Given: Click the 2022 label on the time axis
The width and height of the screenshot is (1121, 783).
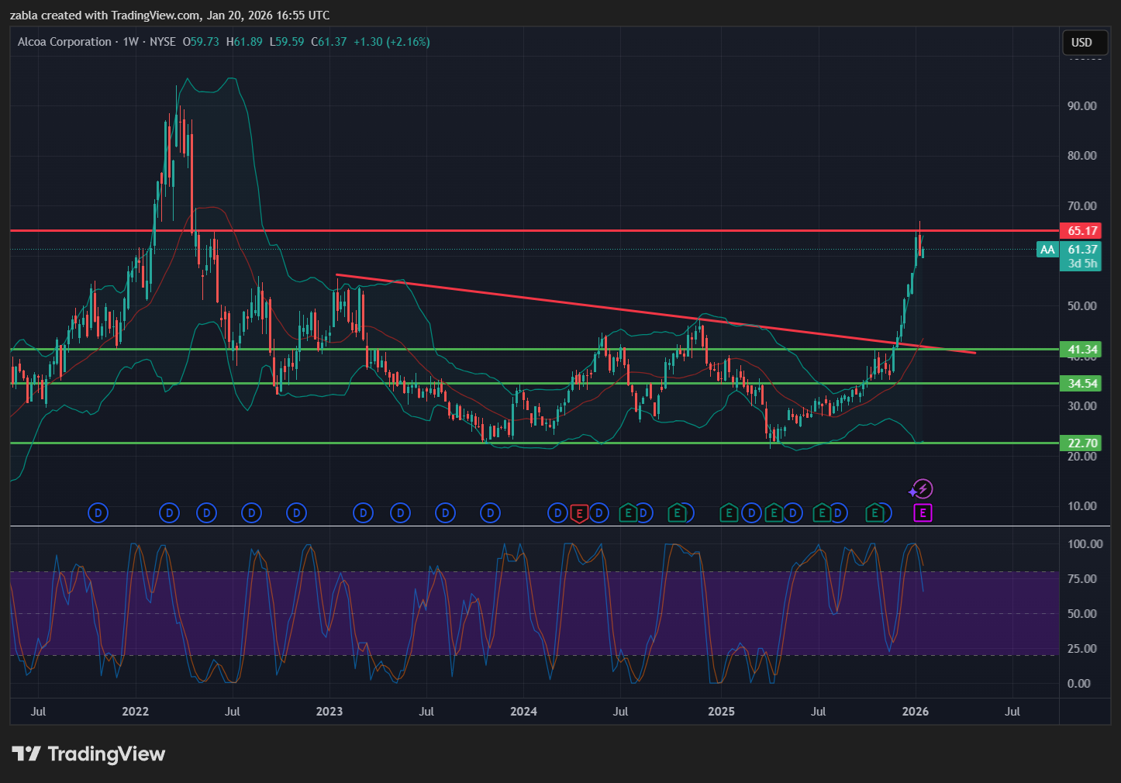Looking at the screenshot, I should (x=135, y=712).
